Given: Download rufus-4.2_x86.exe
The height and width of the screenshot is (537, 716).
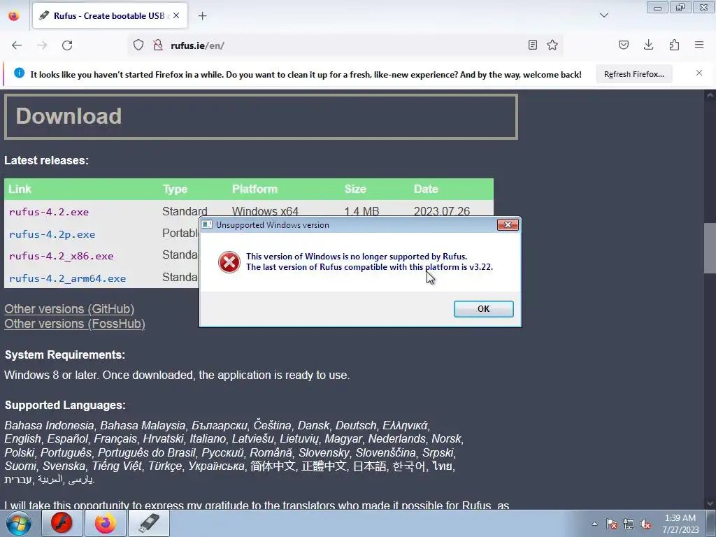Looking at the screenshot, I should click(x=62, y=256).
